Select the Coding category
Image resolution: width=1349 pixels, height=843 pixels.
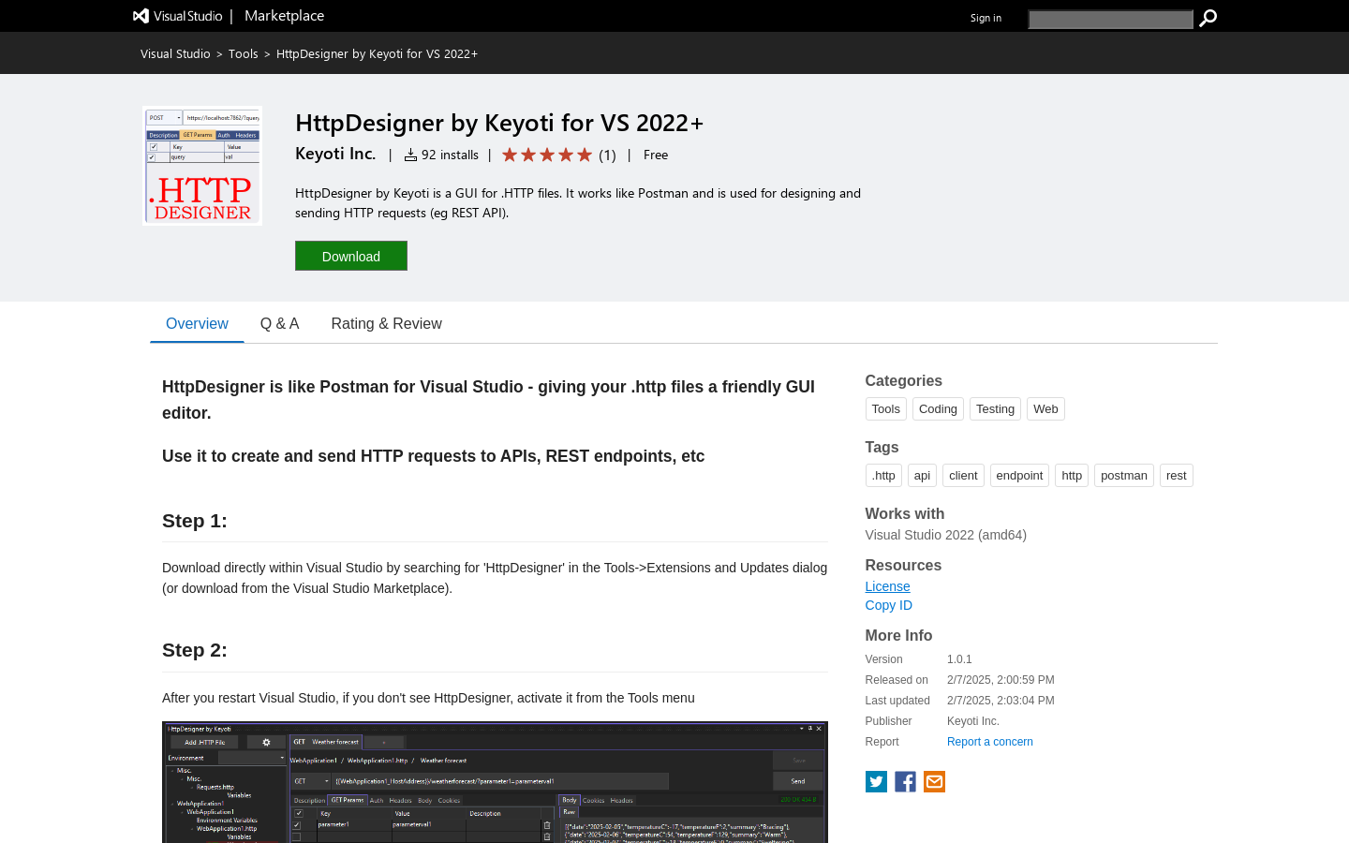pyautogui.click(x=938, y=409)
